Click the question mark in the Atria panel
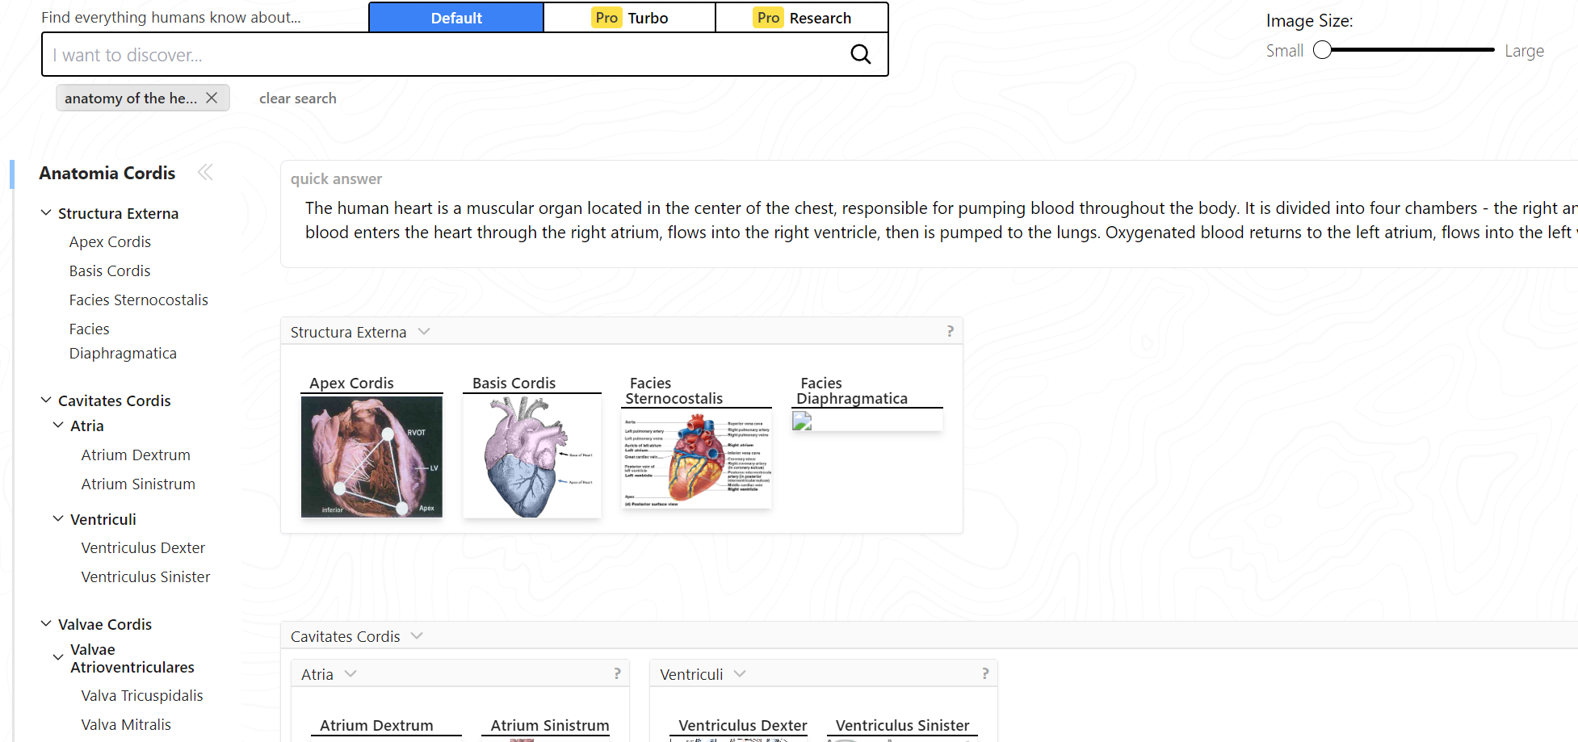Image resolution: width=1578 pixels, height=742 pixels. click(x=617, y=673)
